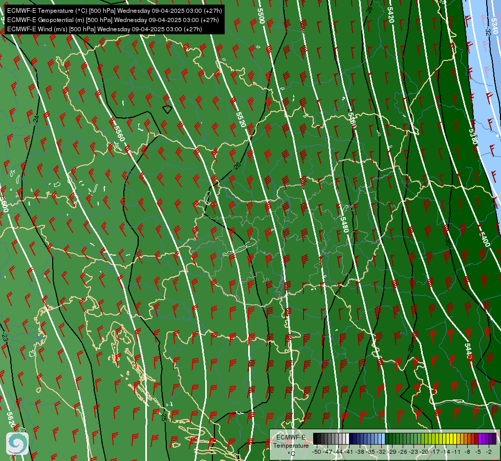
Task: Click the 5560 geopotential contour label
Action: click(x=119, y=133)
